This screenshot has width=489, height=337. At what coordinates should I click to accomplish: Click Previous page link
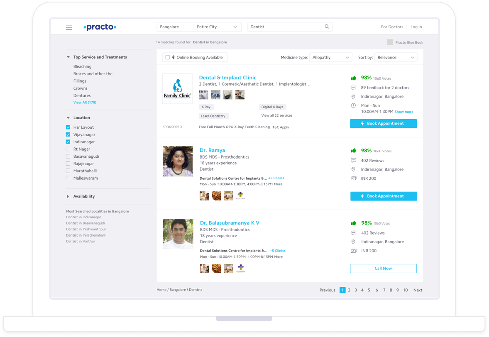[x=328, y=290]
